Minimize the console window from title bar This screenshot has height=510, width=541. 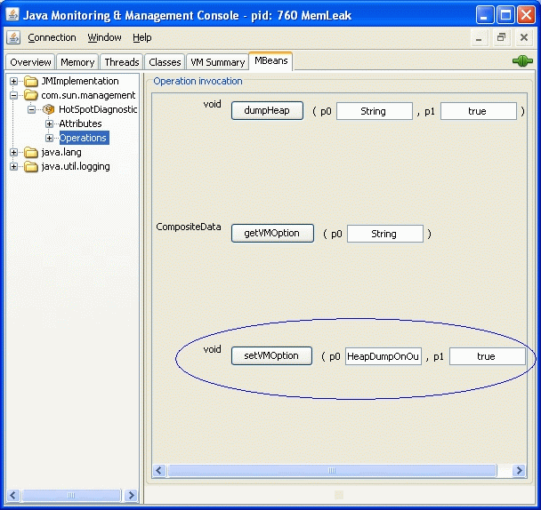pos(484,15)
